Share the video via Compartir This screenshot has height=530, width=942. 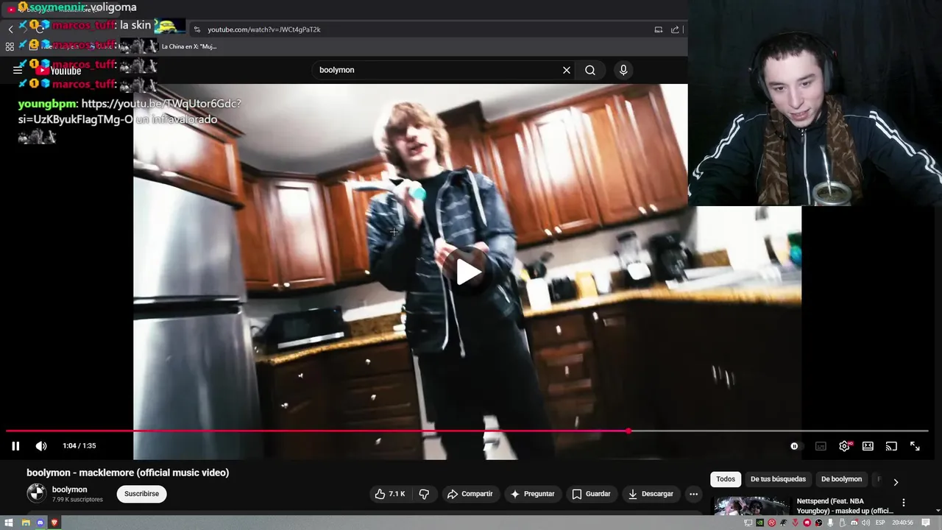pos(470,494)
